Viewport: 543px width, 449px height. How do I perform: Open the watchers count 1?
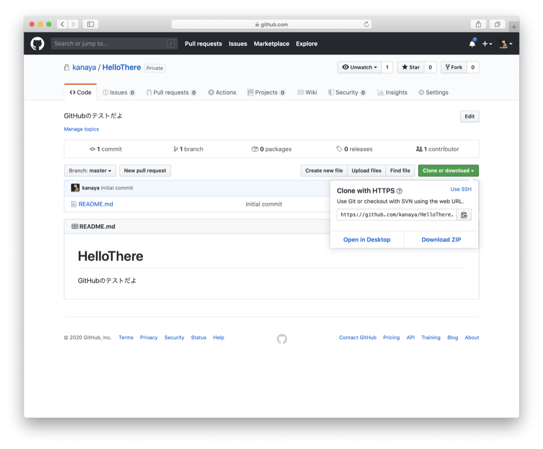click(387, 67)
